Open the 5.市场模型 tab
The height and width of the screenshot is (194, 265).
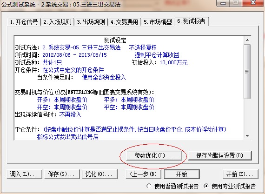click(x=158, y=22)
